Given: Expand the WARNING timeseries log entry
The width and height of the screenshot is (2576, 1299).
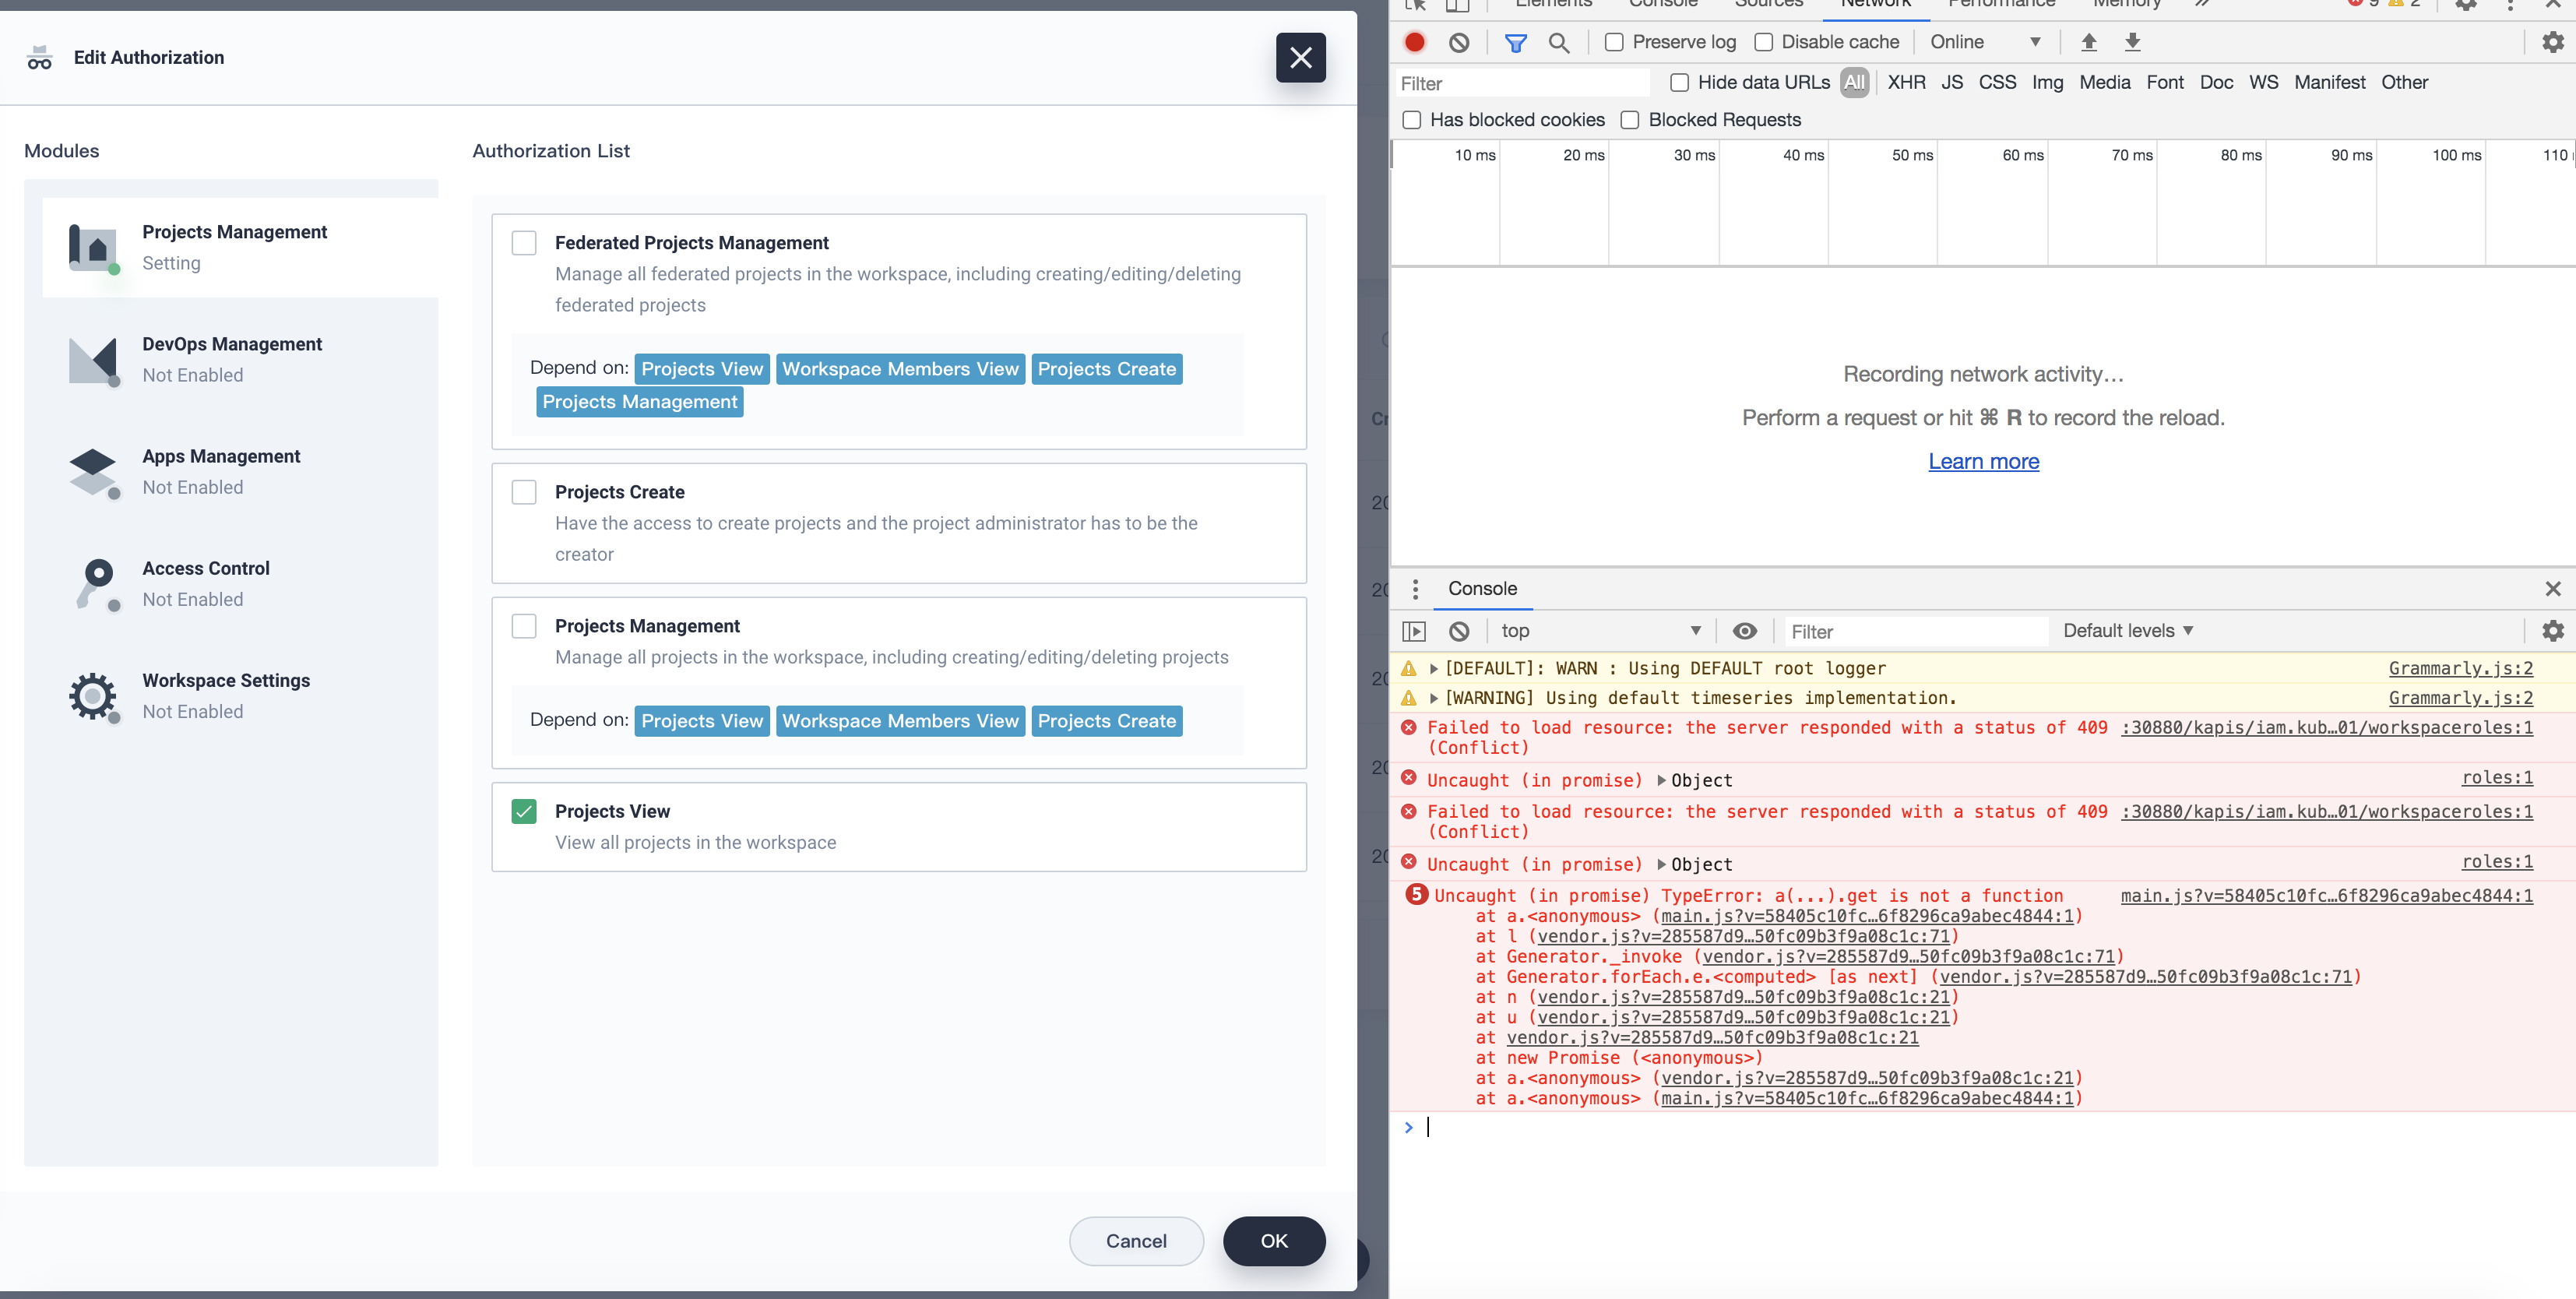Looking at the screenshot, I should [x=1433, y=698].
